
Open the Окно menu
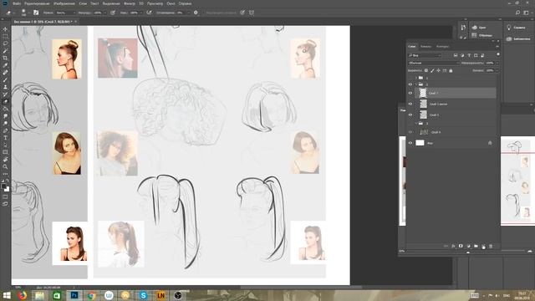[x=171, y=3]
